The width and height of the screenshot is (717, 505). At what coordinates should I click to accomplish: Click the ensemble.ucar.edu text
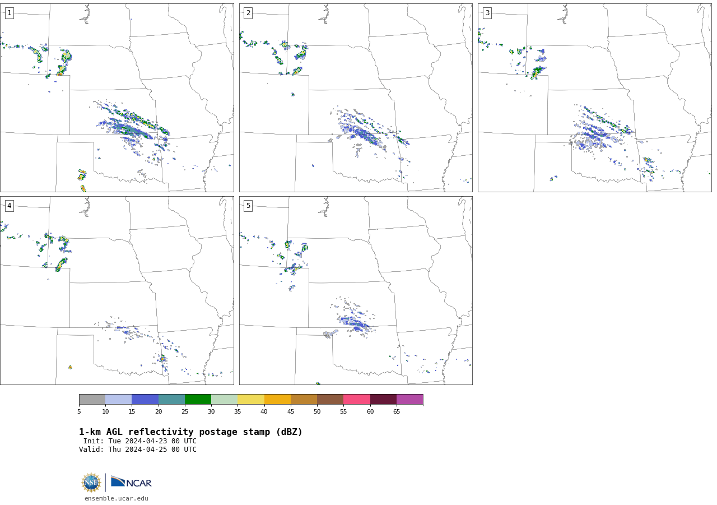[117, 499]
